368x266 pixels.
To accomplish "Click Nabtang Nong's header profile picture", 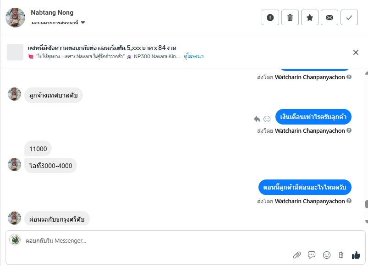I will coord(15,17).
